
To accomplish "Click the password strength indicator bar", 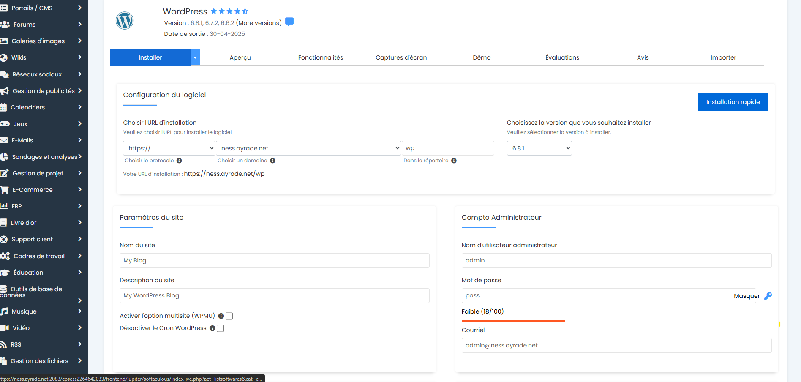I will [x=513, y=321].
